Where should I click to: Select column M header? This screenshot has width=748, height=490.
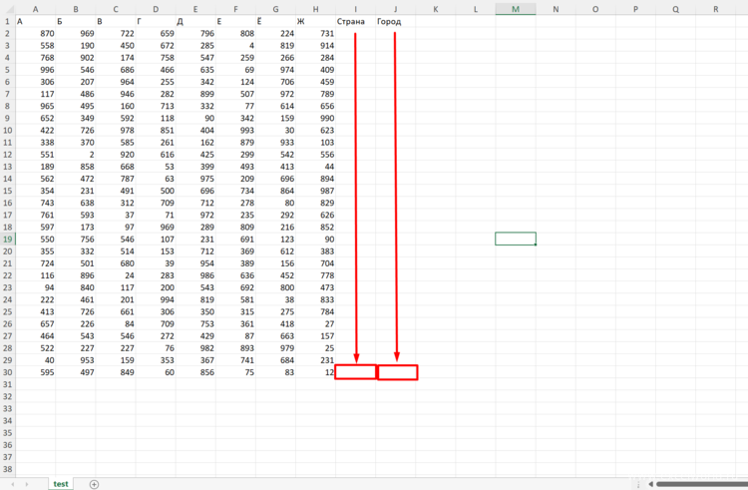point(516,9)
